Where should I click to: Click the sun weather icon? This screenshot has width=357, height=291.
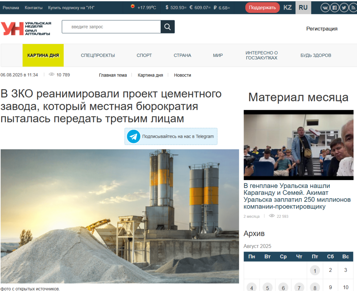point(133,7)
